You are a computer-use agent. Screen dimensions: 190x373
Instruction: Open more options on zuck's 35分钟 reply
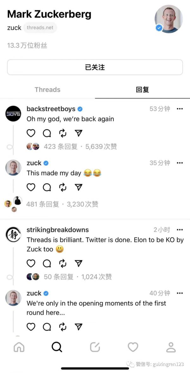(x=180, y=163)
